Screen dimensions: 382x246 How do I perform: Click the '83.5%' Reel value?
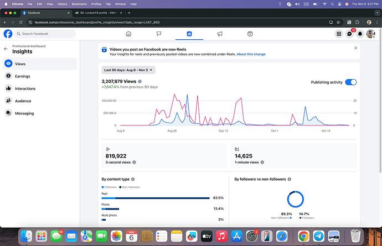pyautogui.click(x=218, y=198)
